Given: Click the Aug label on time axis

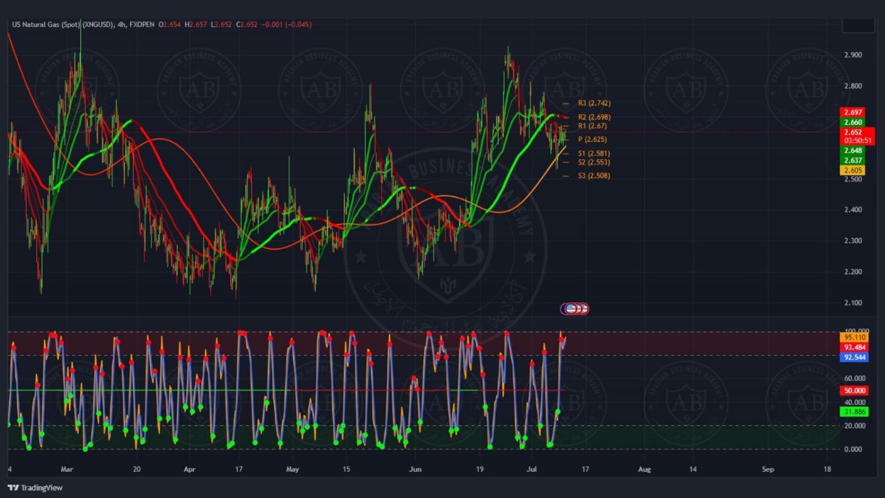Looking at the screenshot, I should coord(644,470).
